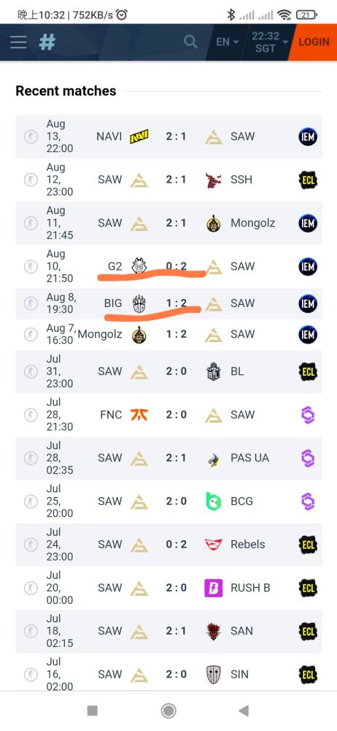Screen dimensions: 337x731
Task: Expand the EN language dropdown
Action: 227,42
